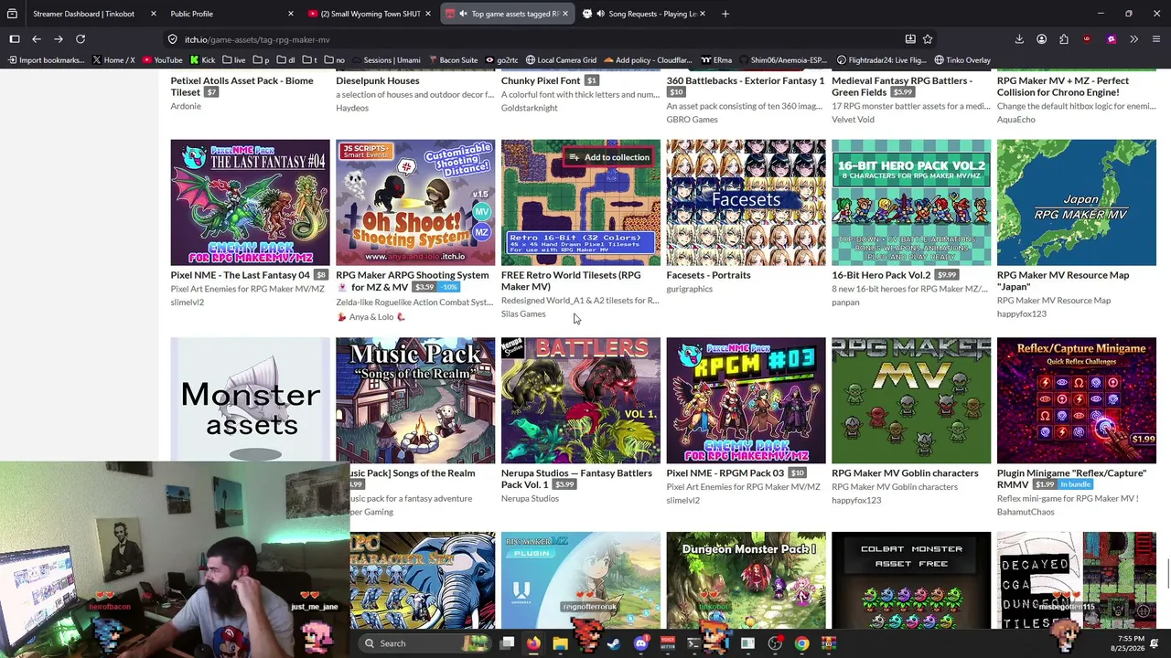
Task: Open Discord from the taskbar
Action: click(x=640, y=643)
